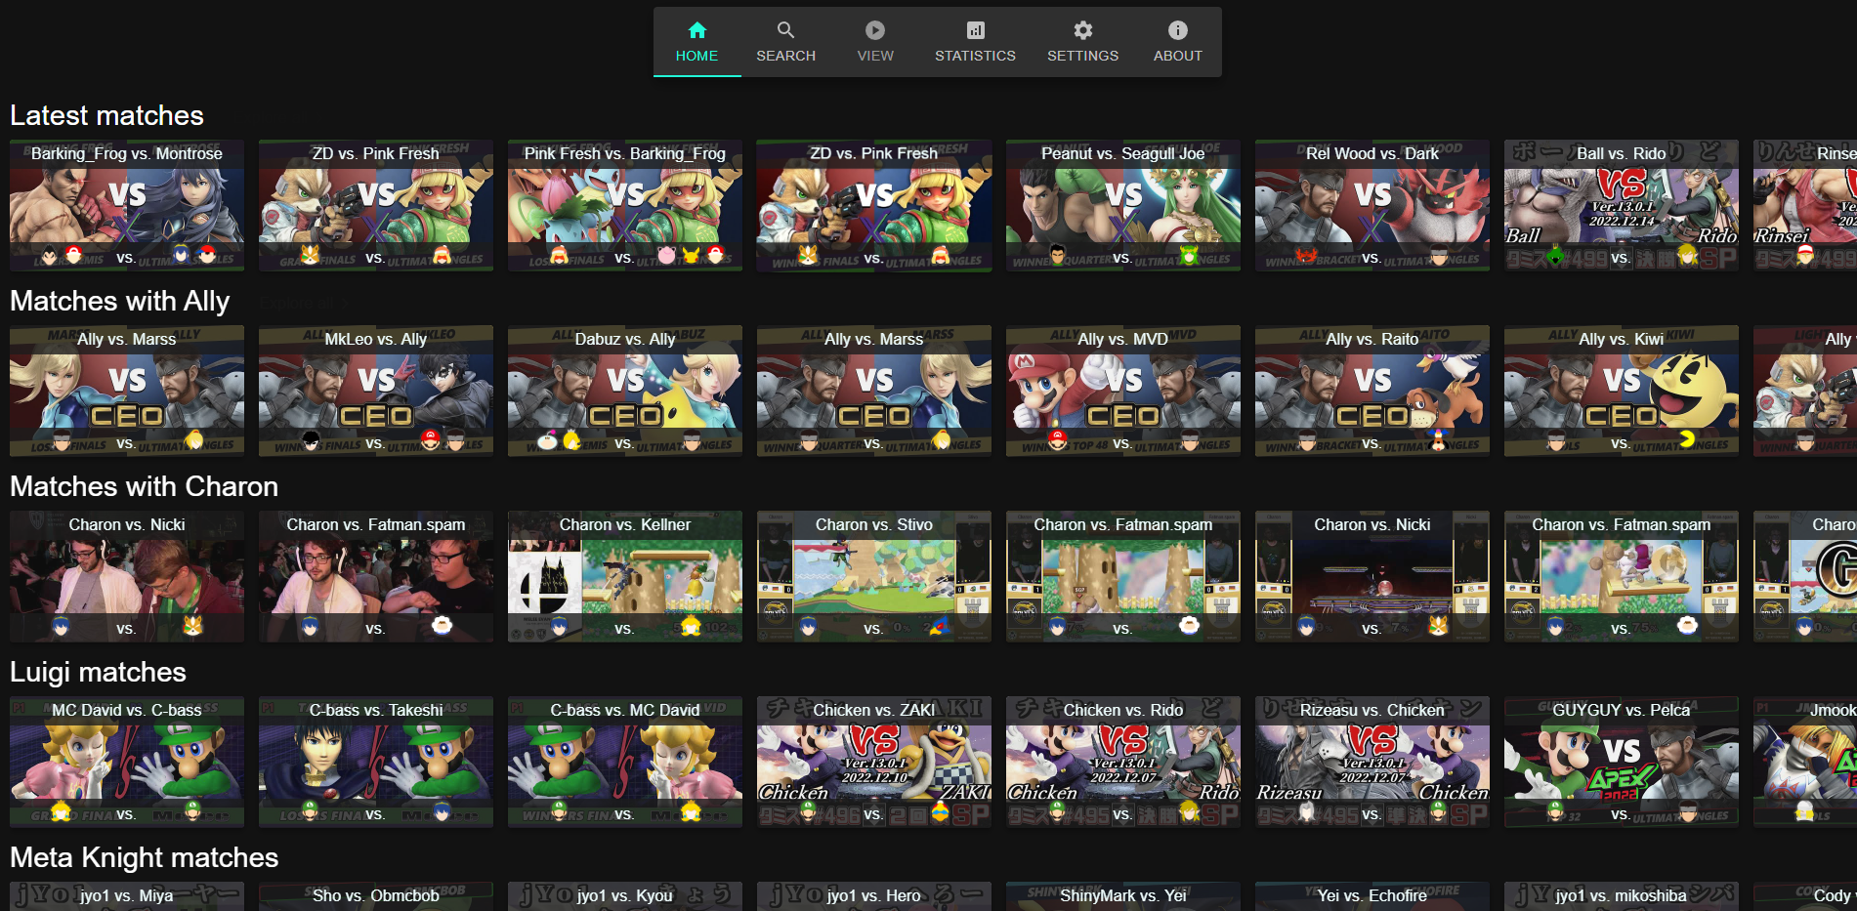Image resolution: width=1857 pixels, height=911 pixels.
Task: Open the Ally vs. MVD match
Action: point(1123,391)
